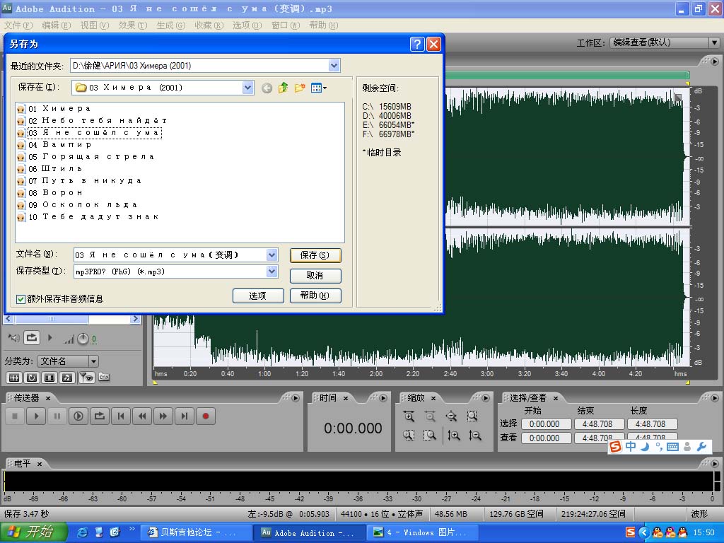Screen dimensions: 724x543
Task: Toggle show audio files filter icon
Action: click(x=14, y=378)
